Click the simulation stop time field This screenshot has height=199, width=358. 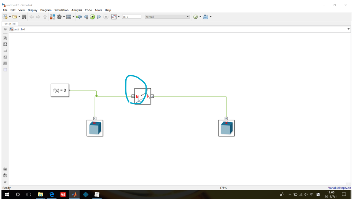[132, 16]
